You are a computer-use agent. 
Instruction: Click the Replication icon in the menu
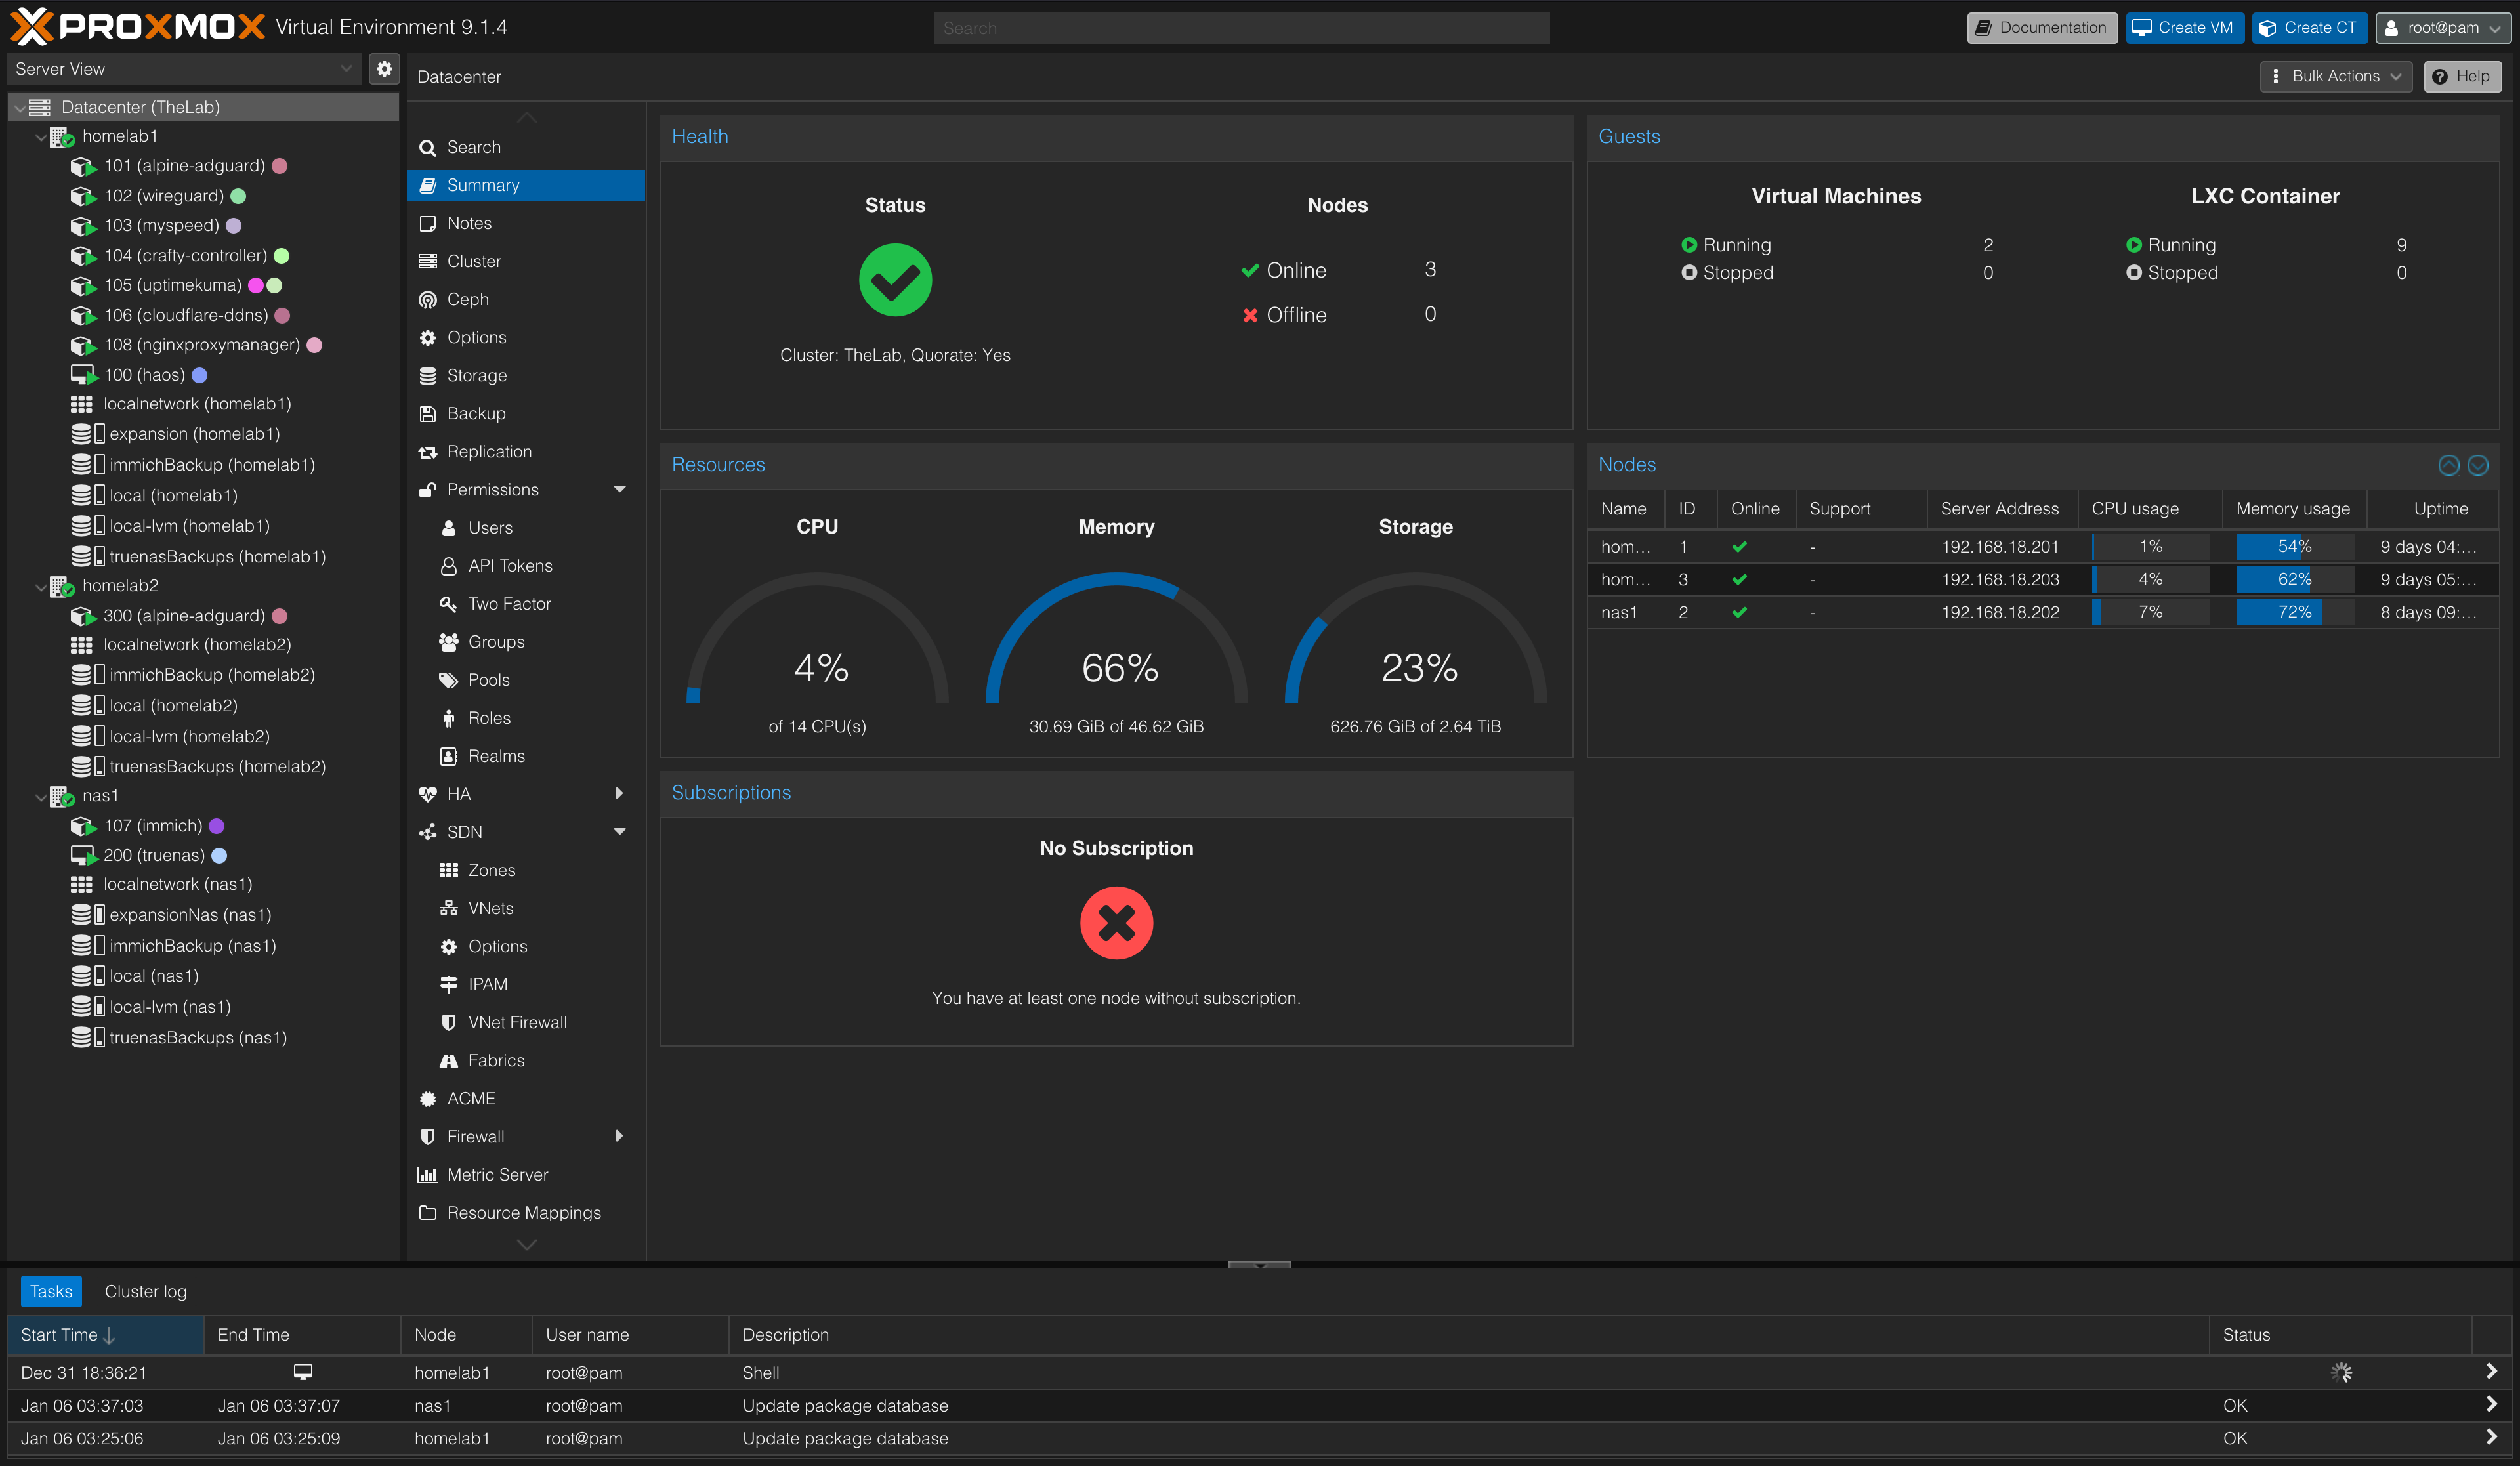click(428, 452)
